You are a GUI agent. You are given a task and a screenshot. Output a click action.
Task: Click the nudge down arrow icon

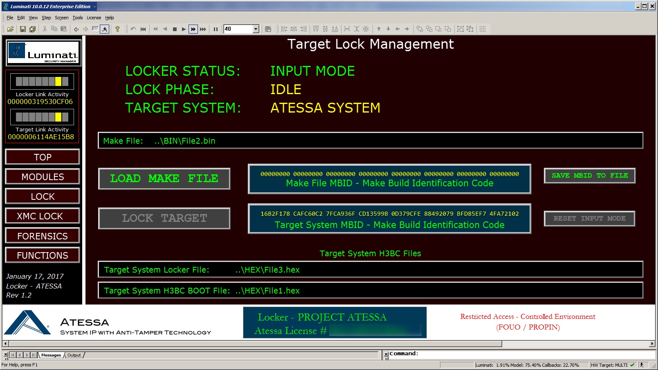(388, 29)
